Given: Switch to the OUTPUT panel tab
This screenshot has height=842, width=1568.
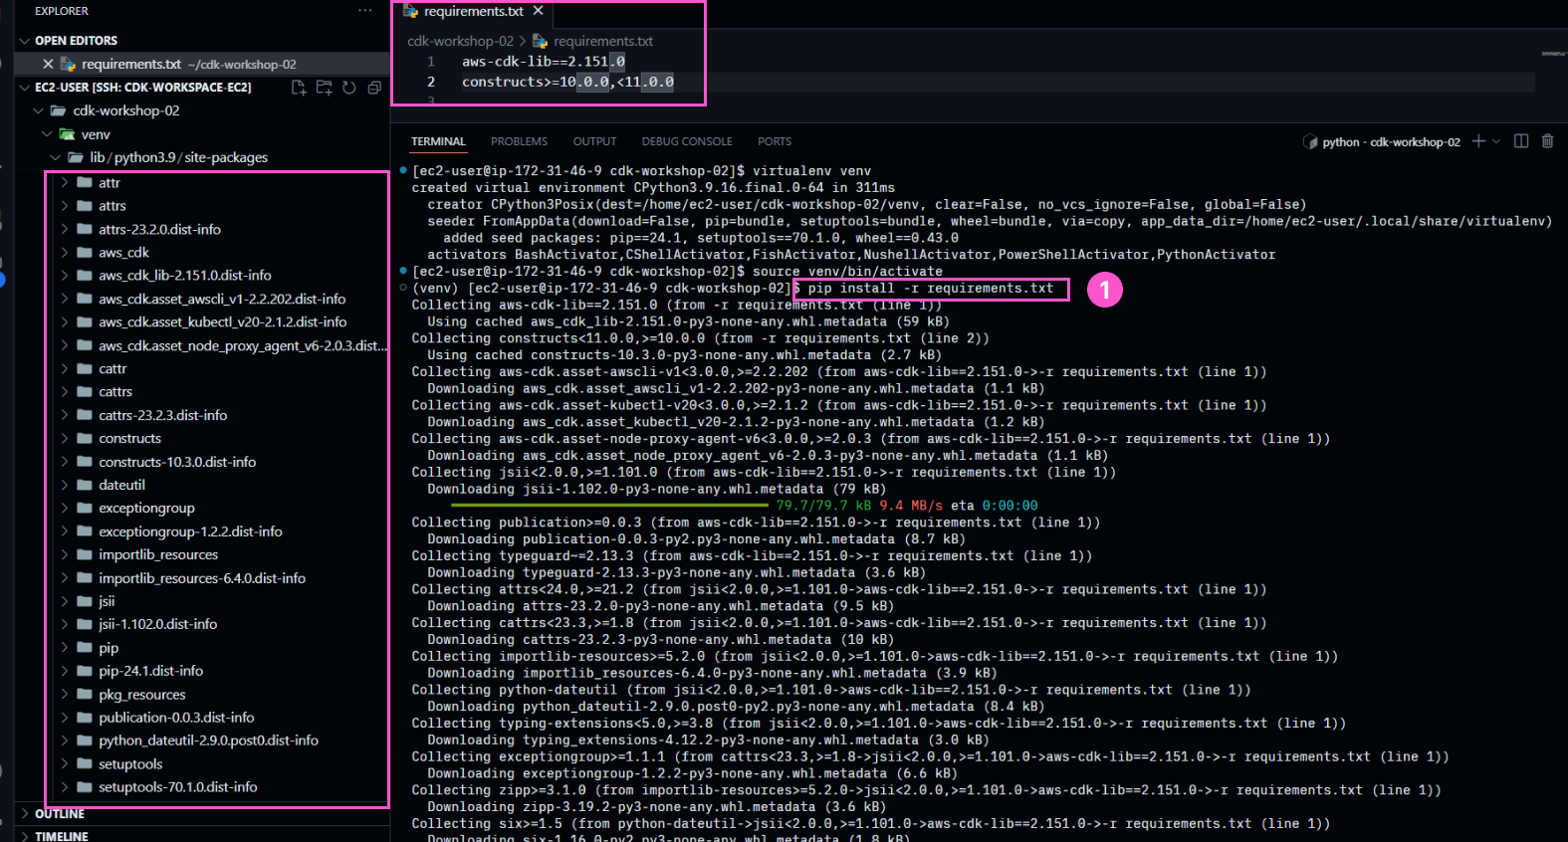Looking at the screenshot, I should (x=594, y=141).
